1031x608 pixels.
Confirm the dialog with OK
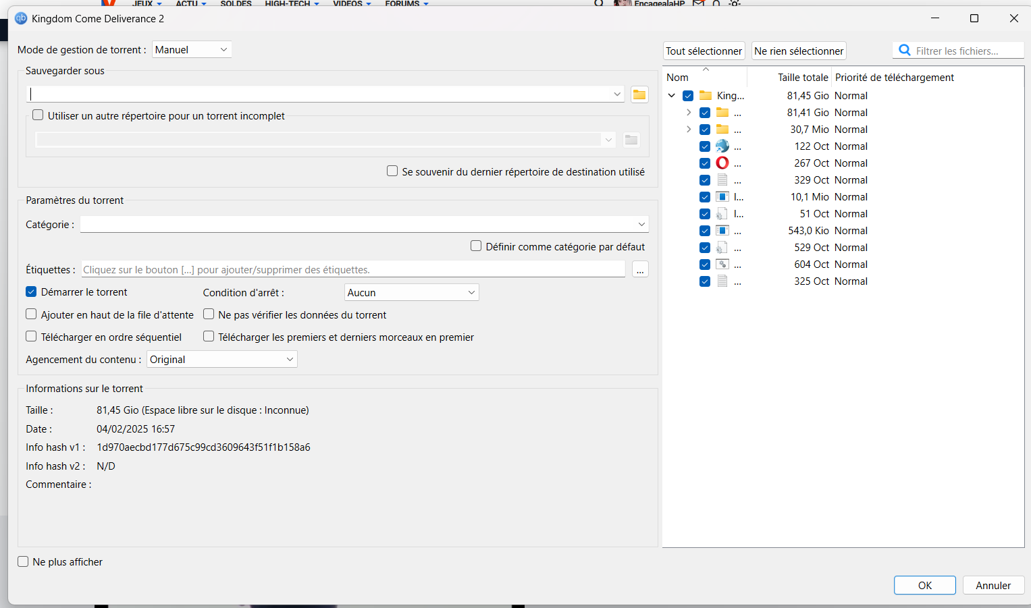coord(925,585)
